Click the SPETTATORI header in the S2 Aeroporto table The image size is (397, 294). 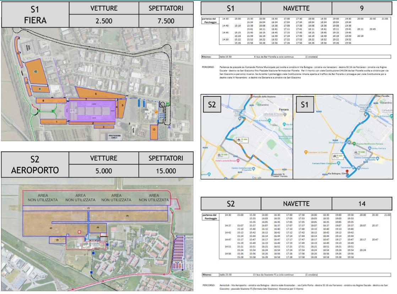[x=166, y=158]
